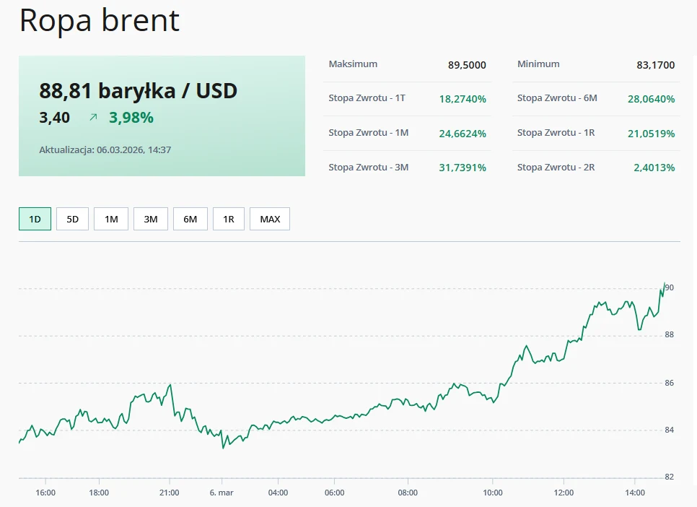The image size is (697, 507).
Task: Switch to the 5D chart view
Action: (x=72, y=218)
